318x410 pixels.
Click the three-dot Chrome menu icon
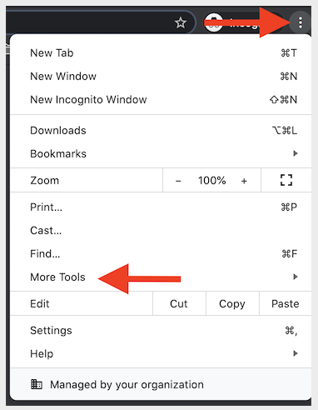[x=301, y=22]
